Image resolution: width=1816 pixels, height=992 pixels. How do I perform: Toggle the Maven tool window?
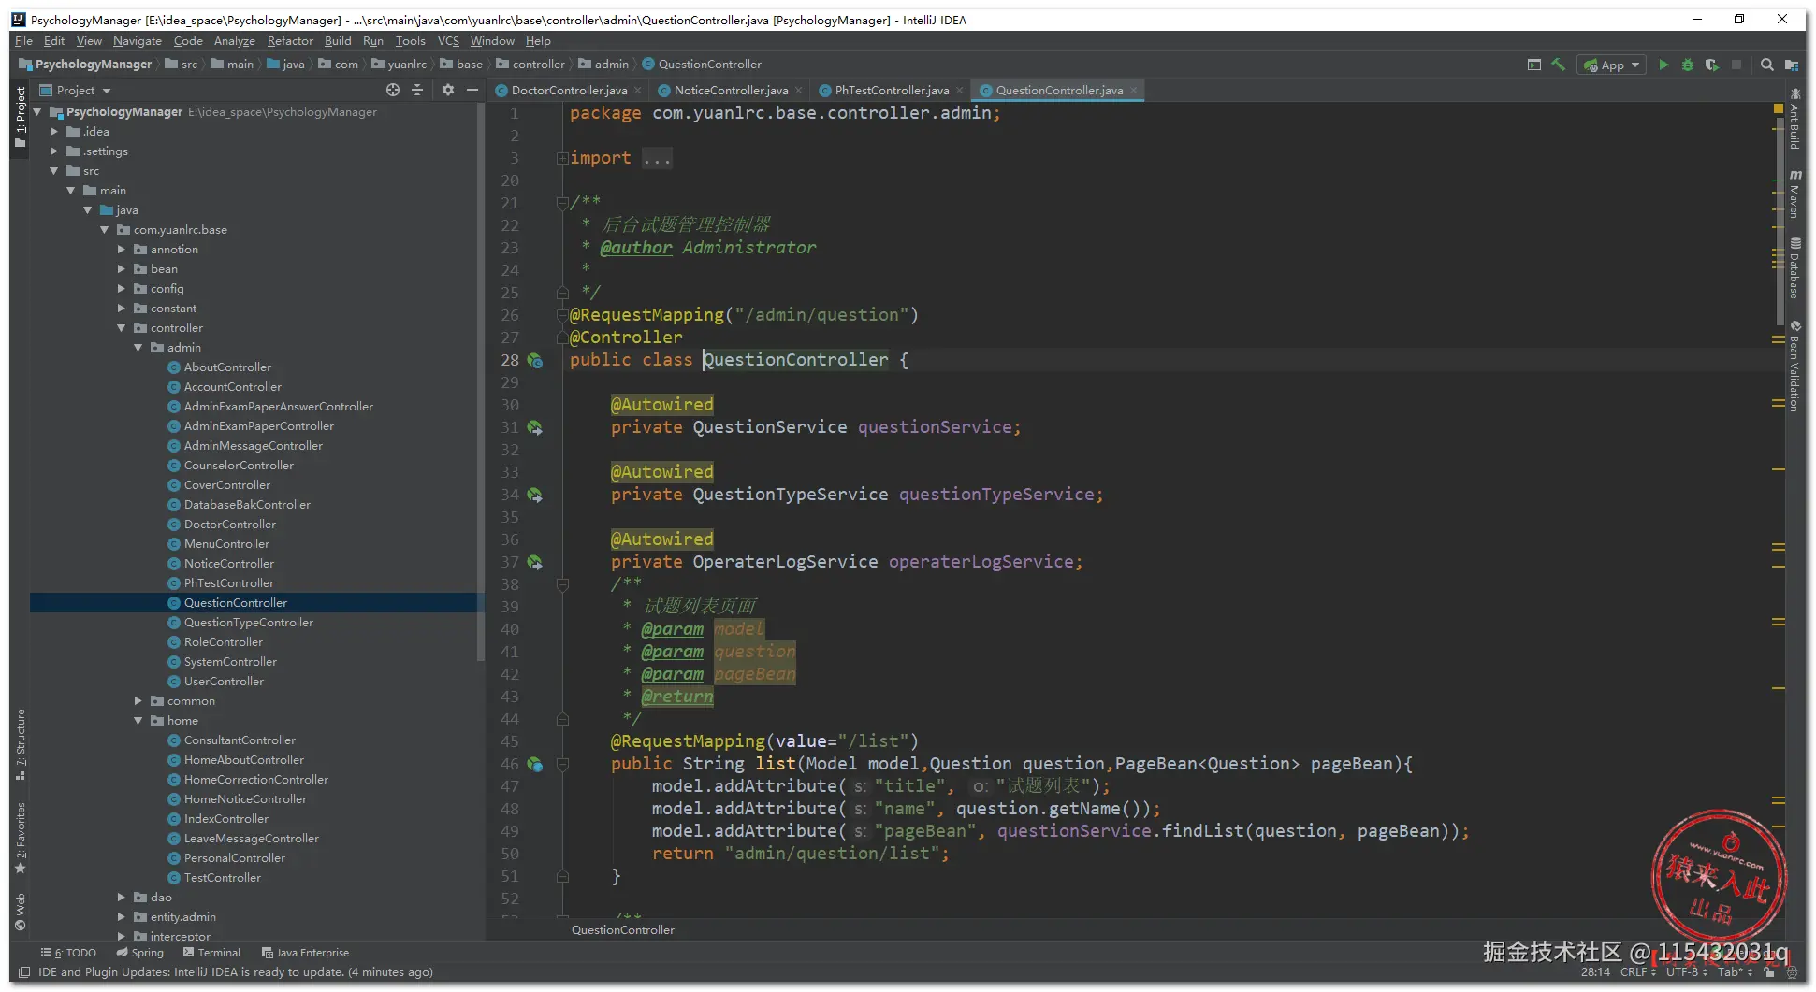1795,194
